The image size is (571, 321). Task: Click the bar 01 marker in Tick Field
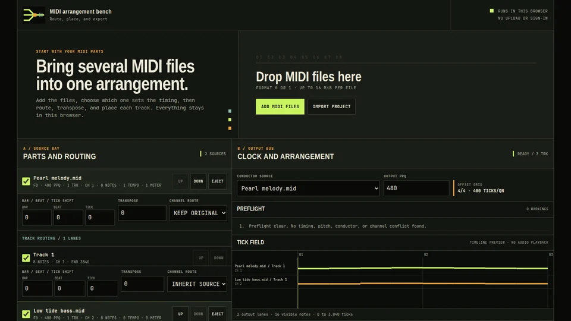coord(301,254)
